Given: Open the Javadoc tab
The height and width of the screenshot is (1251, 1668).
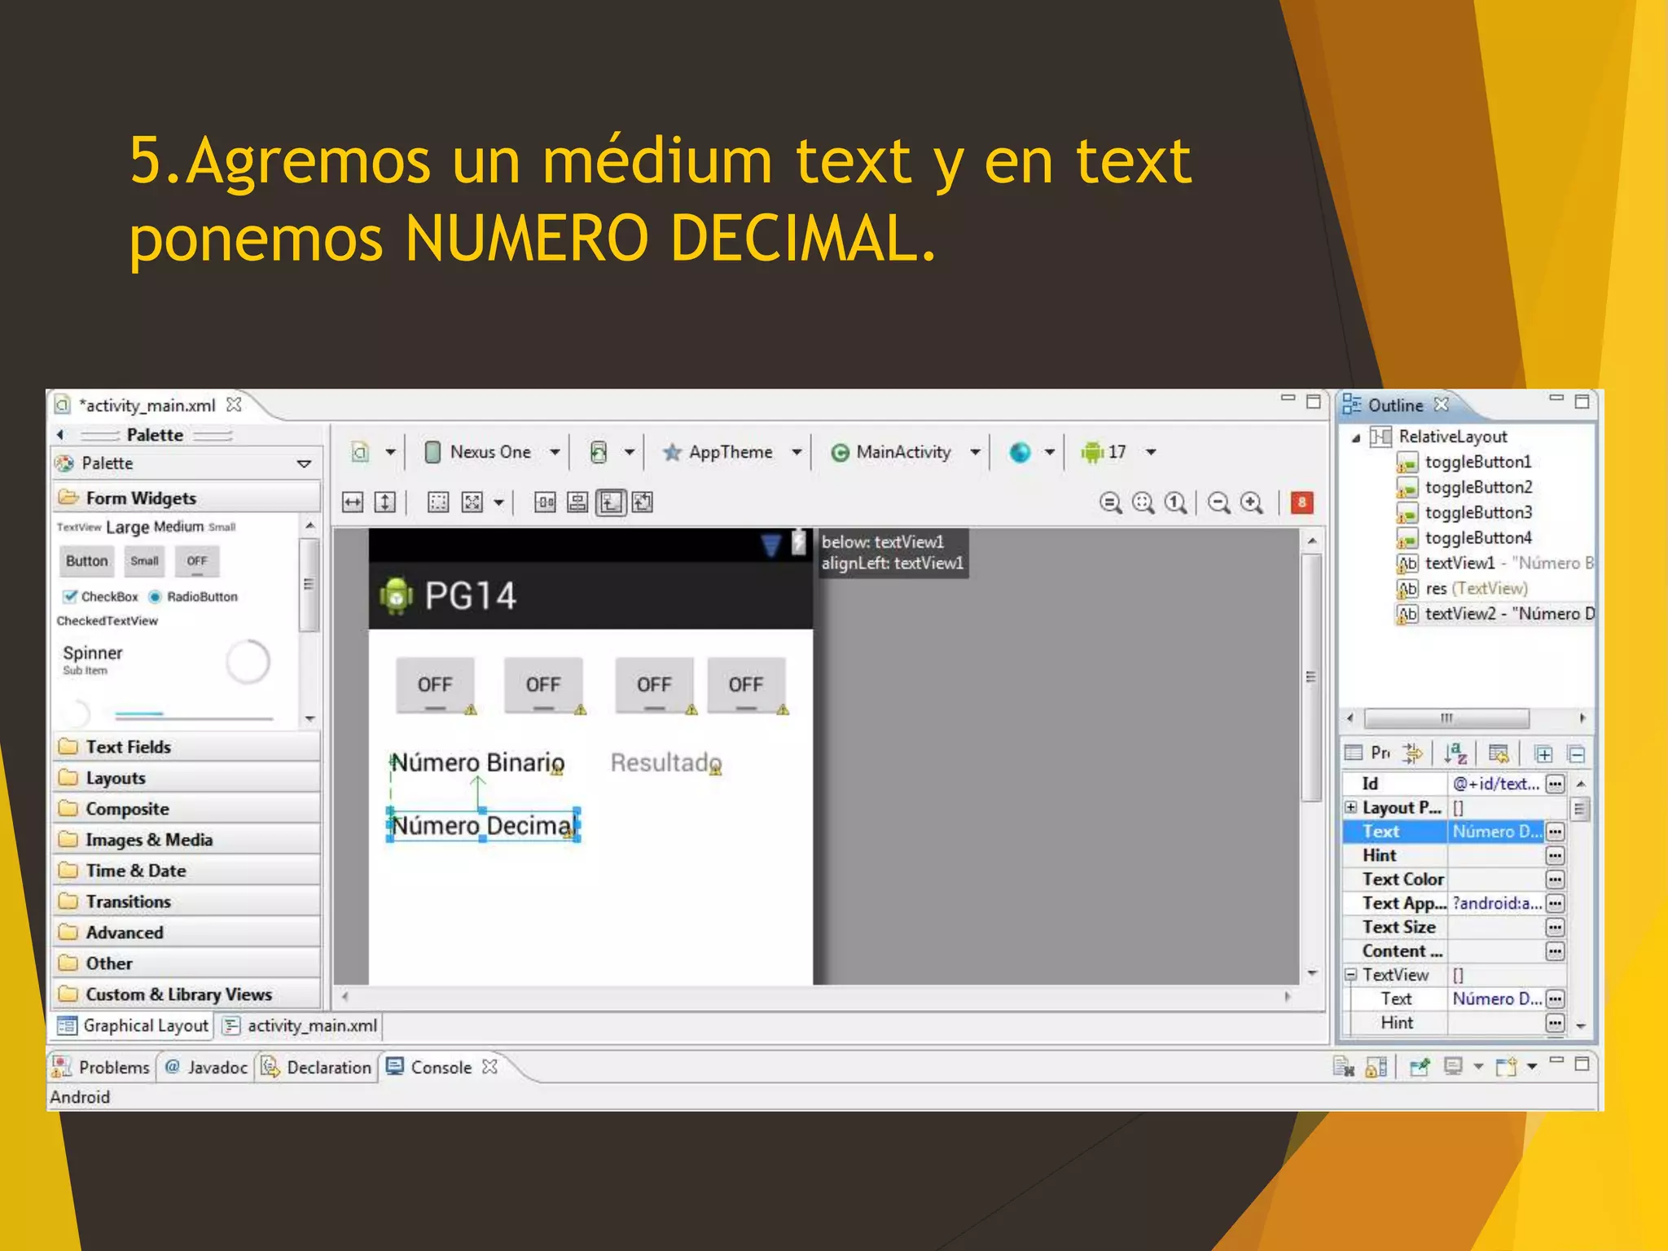Looking at the screenshot, I should coord(206,1067).
